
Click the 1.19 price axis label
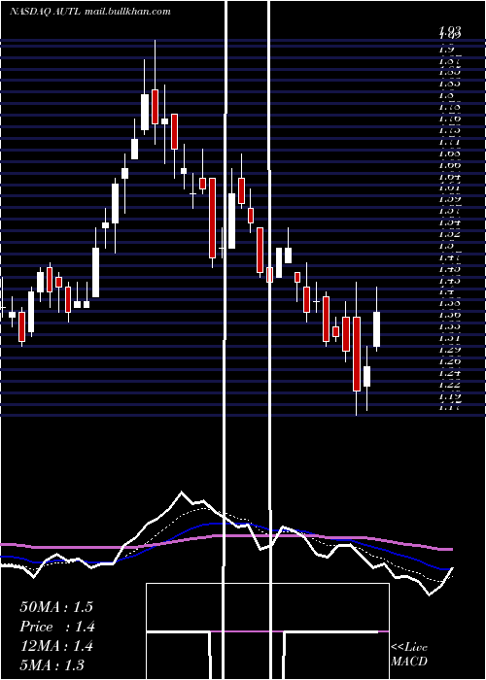pyautogui.click(x=450, y=395)
